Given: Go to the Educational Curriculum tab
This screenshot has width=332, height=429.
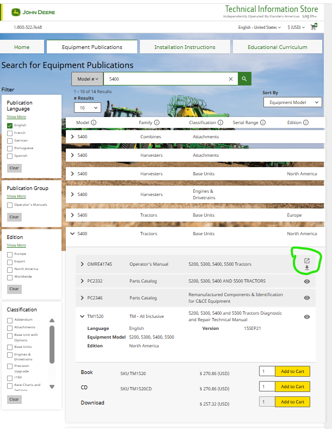Looking at the screenshot, I should (x=277, y=47).
